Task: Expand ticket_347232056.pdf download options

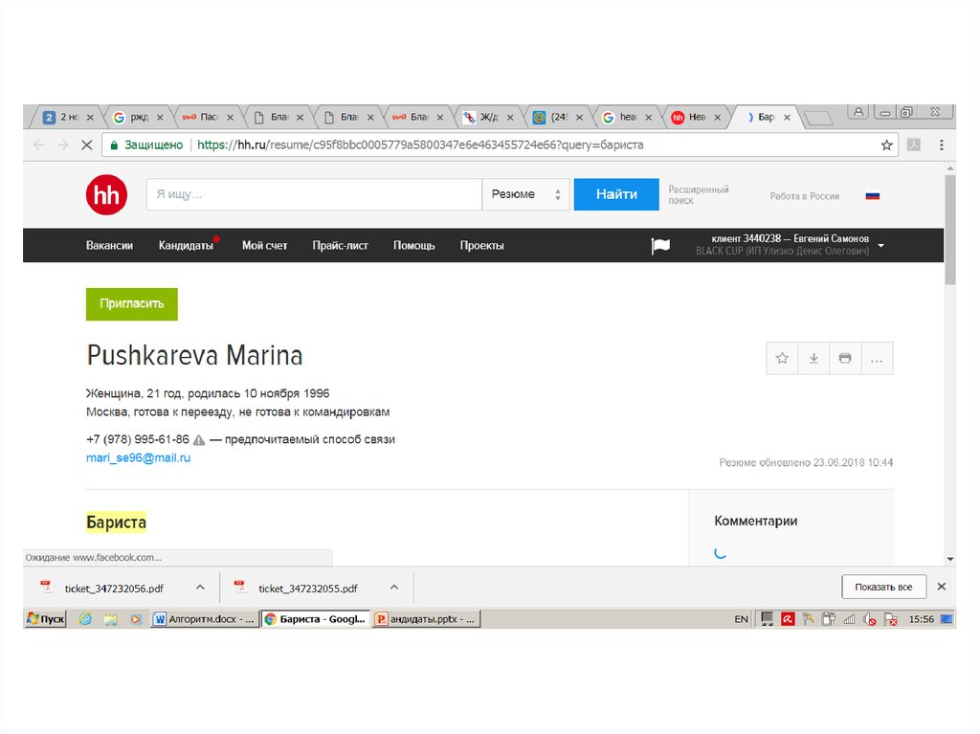Action: tap(200, 587)
